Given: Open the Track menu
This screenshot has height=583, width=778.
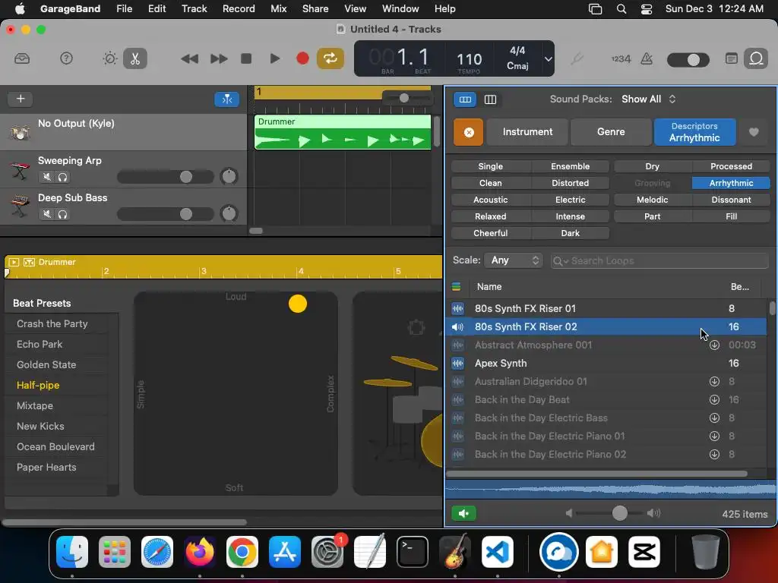Looking at the screenshot, I should (194, 8).
